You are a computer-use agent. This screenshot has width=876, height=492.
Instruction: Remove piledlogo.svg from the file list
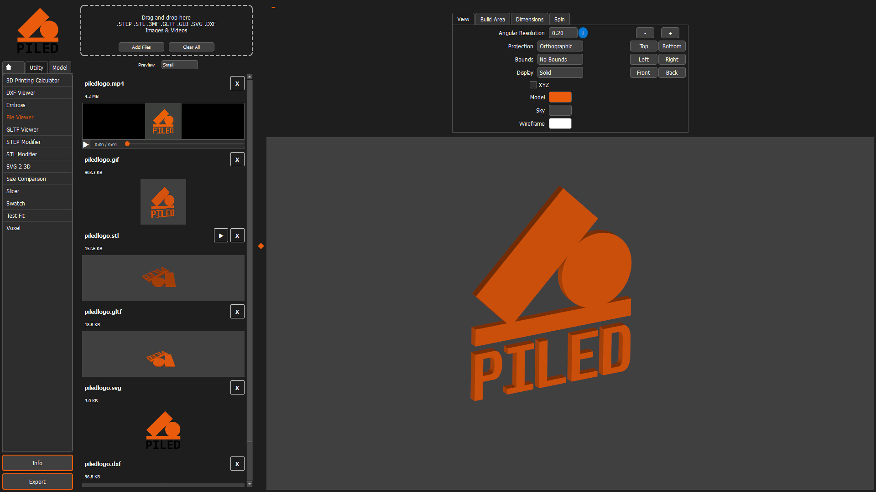237,387
